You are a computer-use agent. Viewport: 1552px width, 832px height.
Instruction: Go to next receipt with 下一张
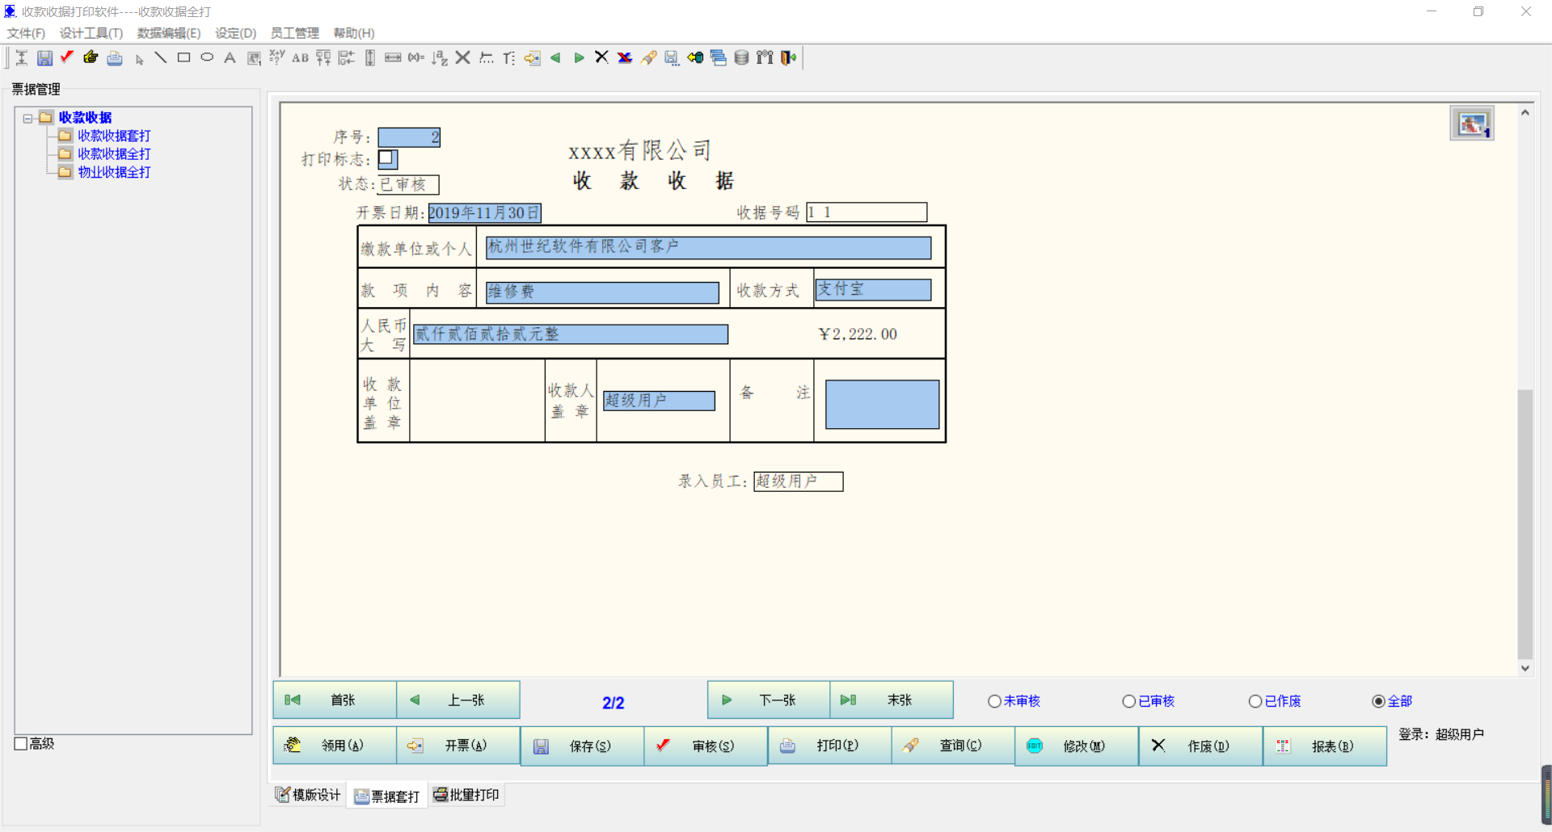click(x=769, y=700)
